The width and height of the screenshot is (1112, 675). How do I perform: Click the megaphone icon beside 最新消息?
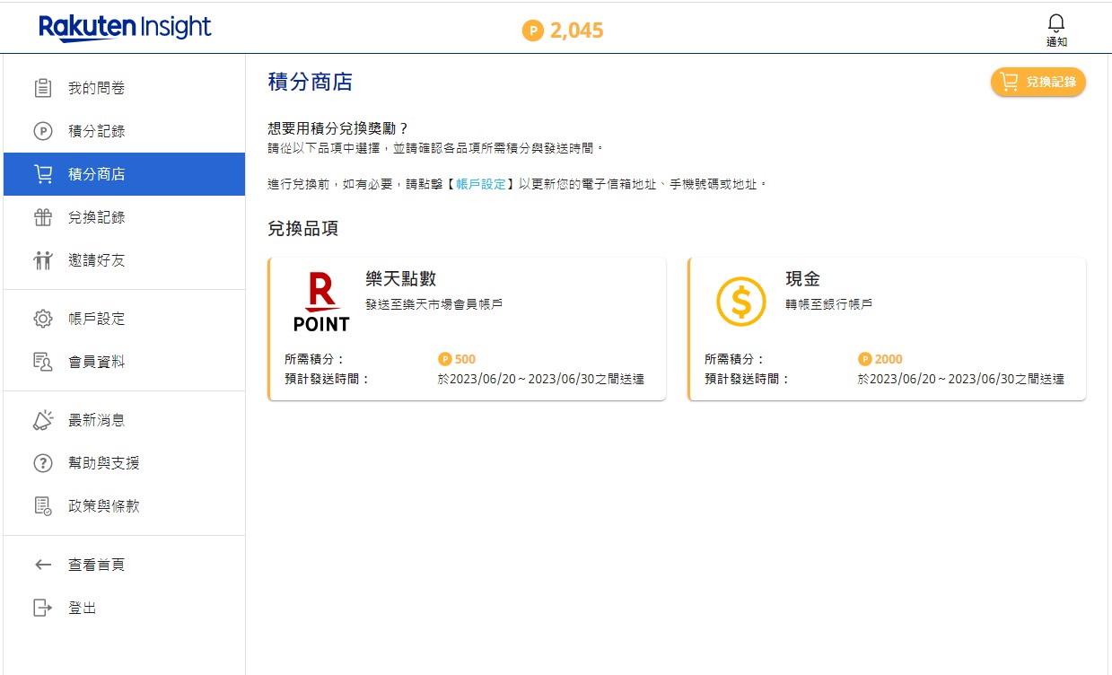click(43, 420)
